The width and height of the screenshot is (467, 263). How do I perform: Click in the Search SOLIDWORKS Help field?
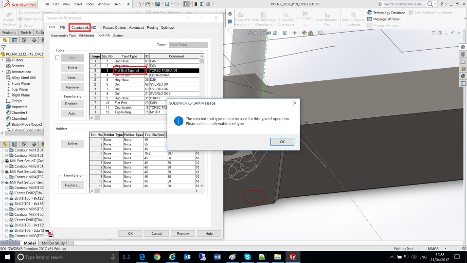click(402, 4)
